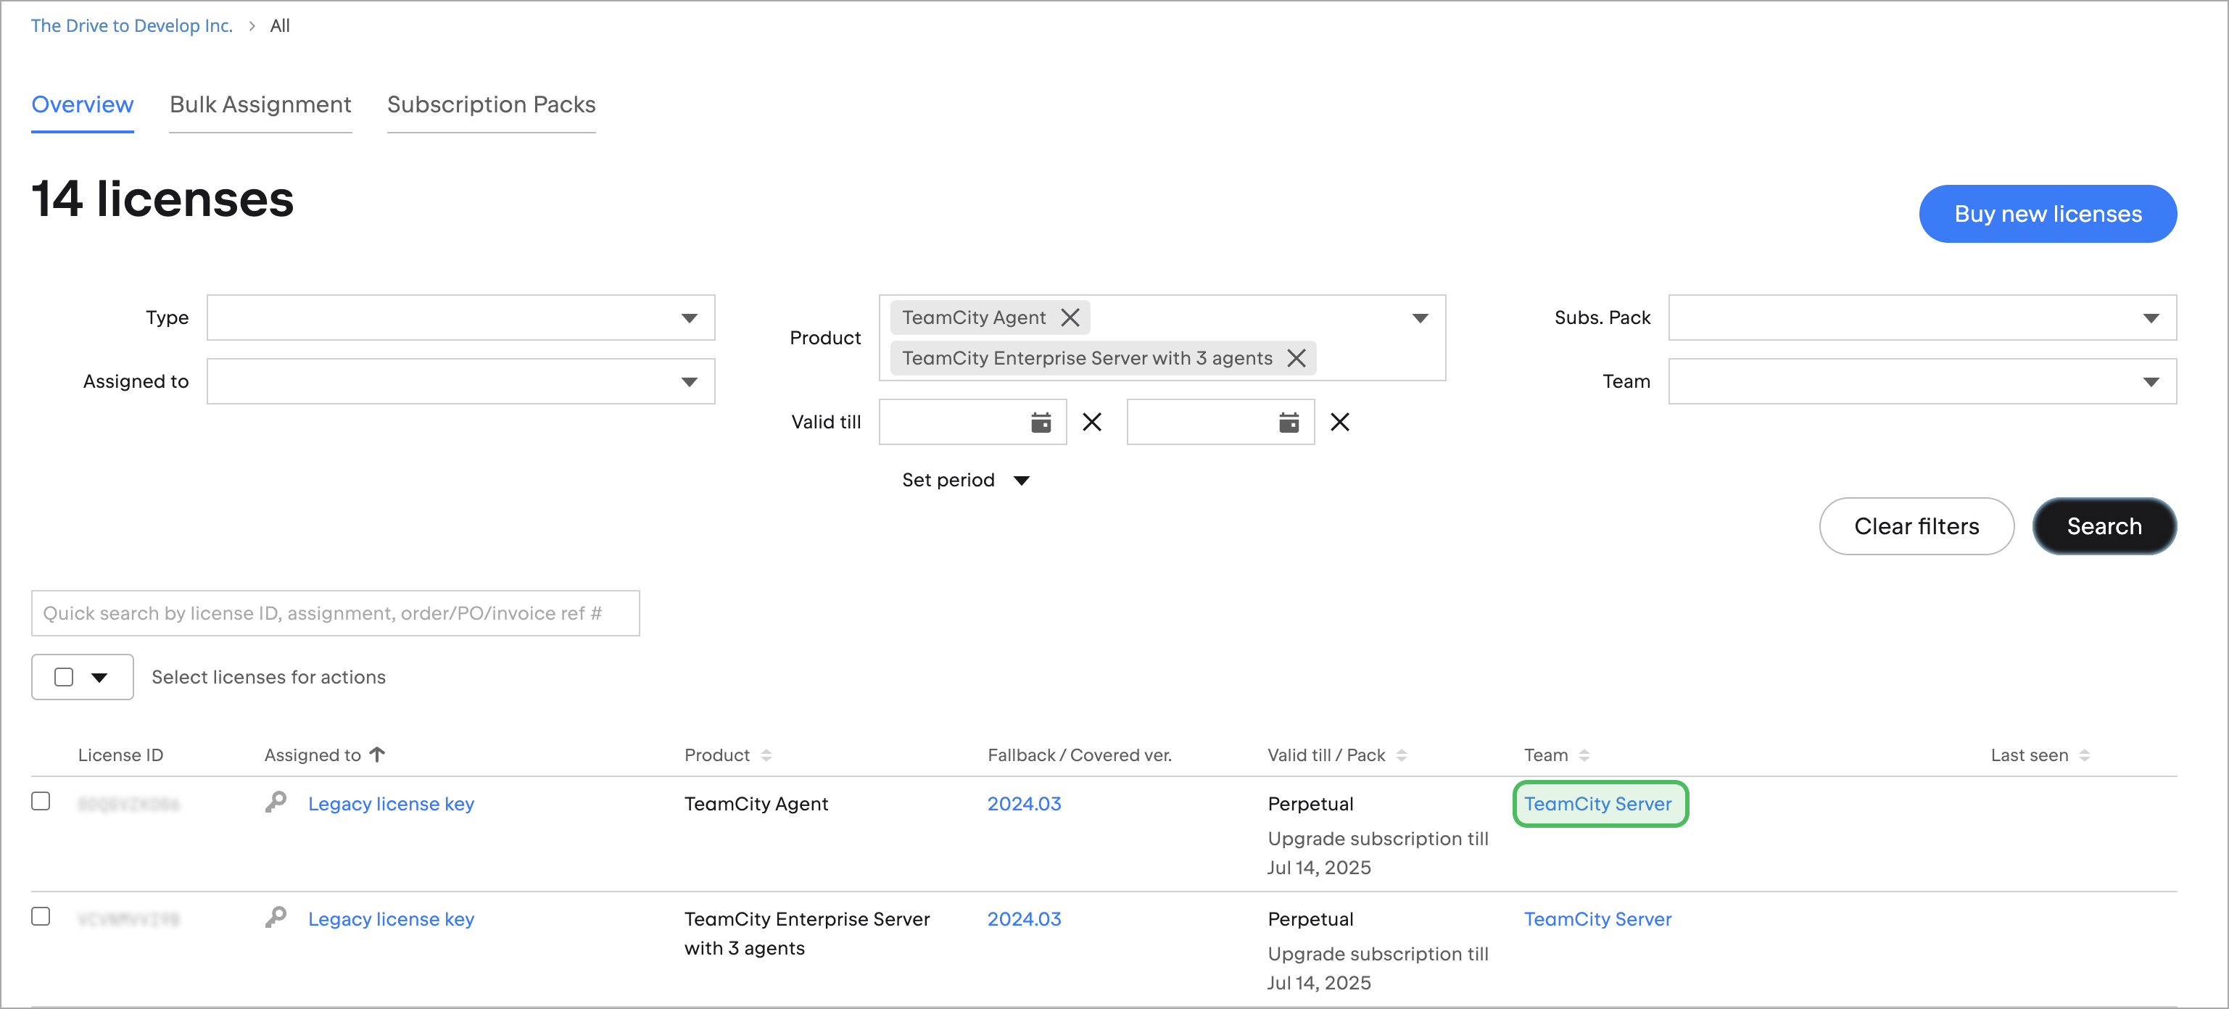This screenshot has width=2229, height=1009.
Task: Click the 14 licenses heading
Action: [x=162, y=199]
